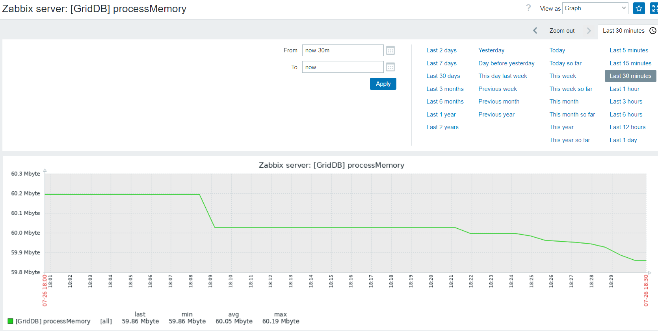
Task: Click the help question mark icon
Action: [528, 8]
